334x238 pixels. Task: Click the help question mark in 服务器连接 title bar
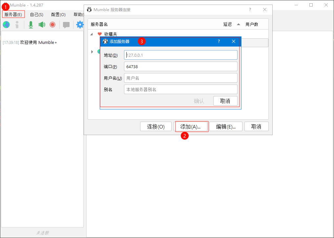click(250, 10)
